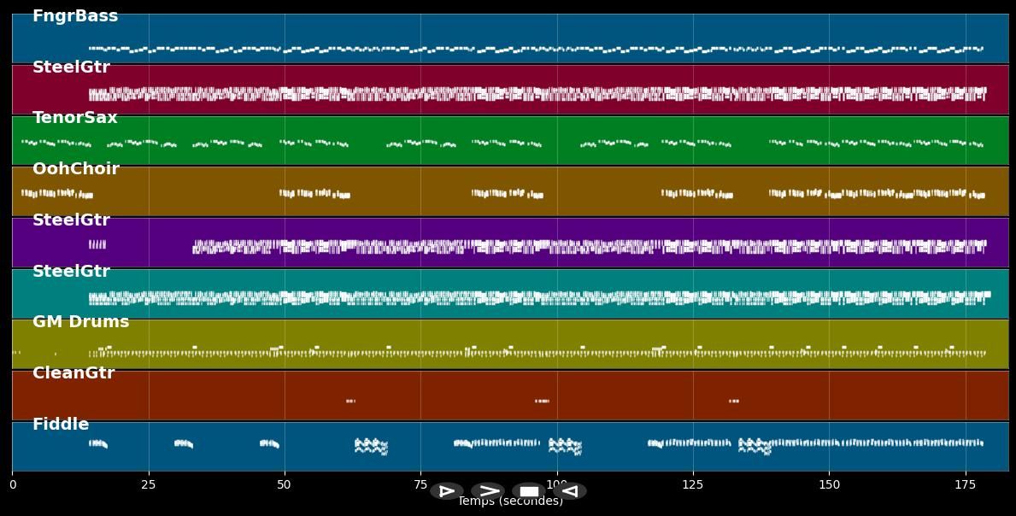Select the TenorSax track label

(x=75, y=118)
